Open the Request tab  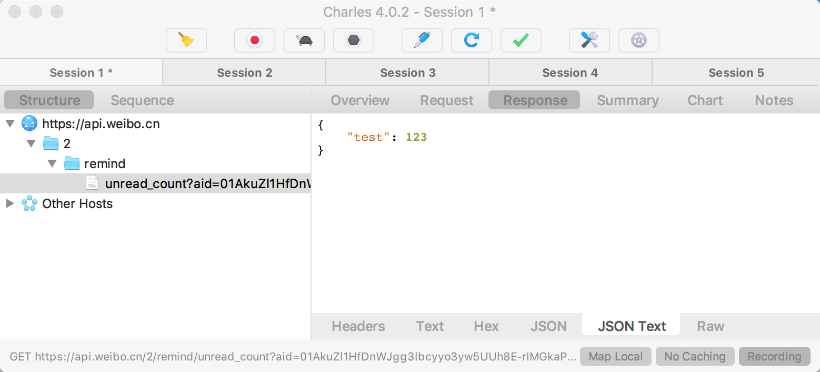(447, 100)
